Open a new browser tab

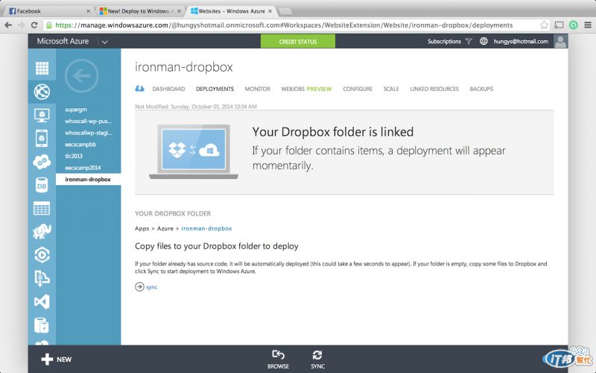[285, 11]
